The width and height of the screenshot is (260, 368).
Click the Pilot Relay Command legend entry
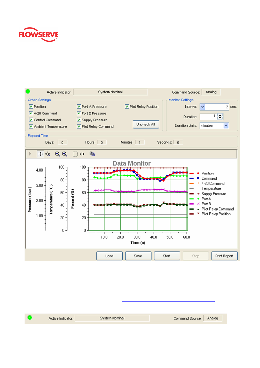pyautogui.click(x=212, y=209)
